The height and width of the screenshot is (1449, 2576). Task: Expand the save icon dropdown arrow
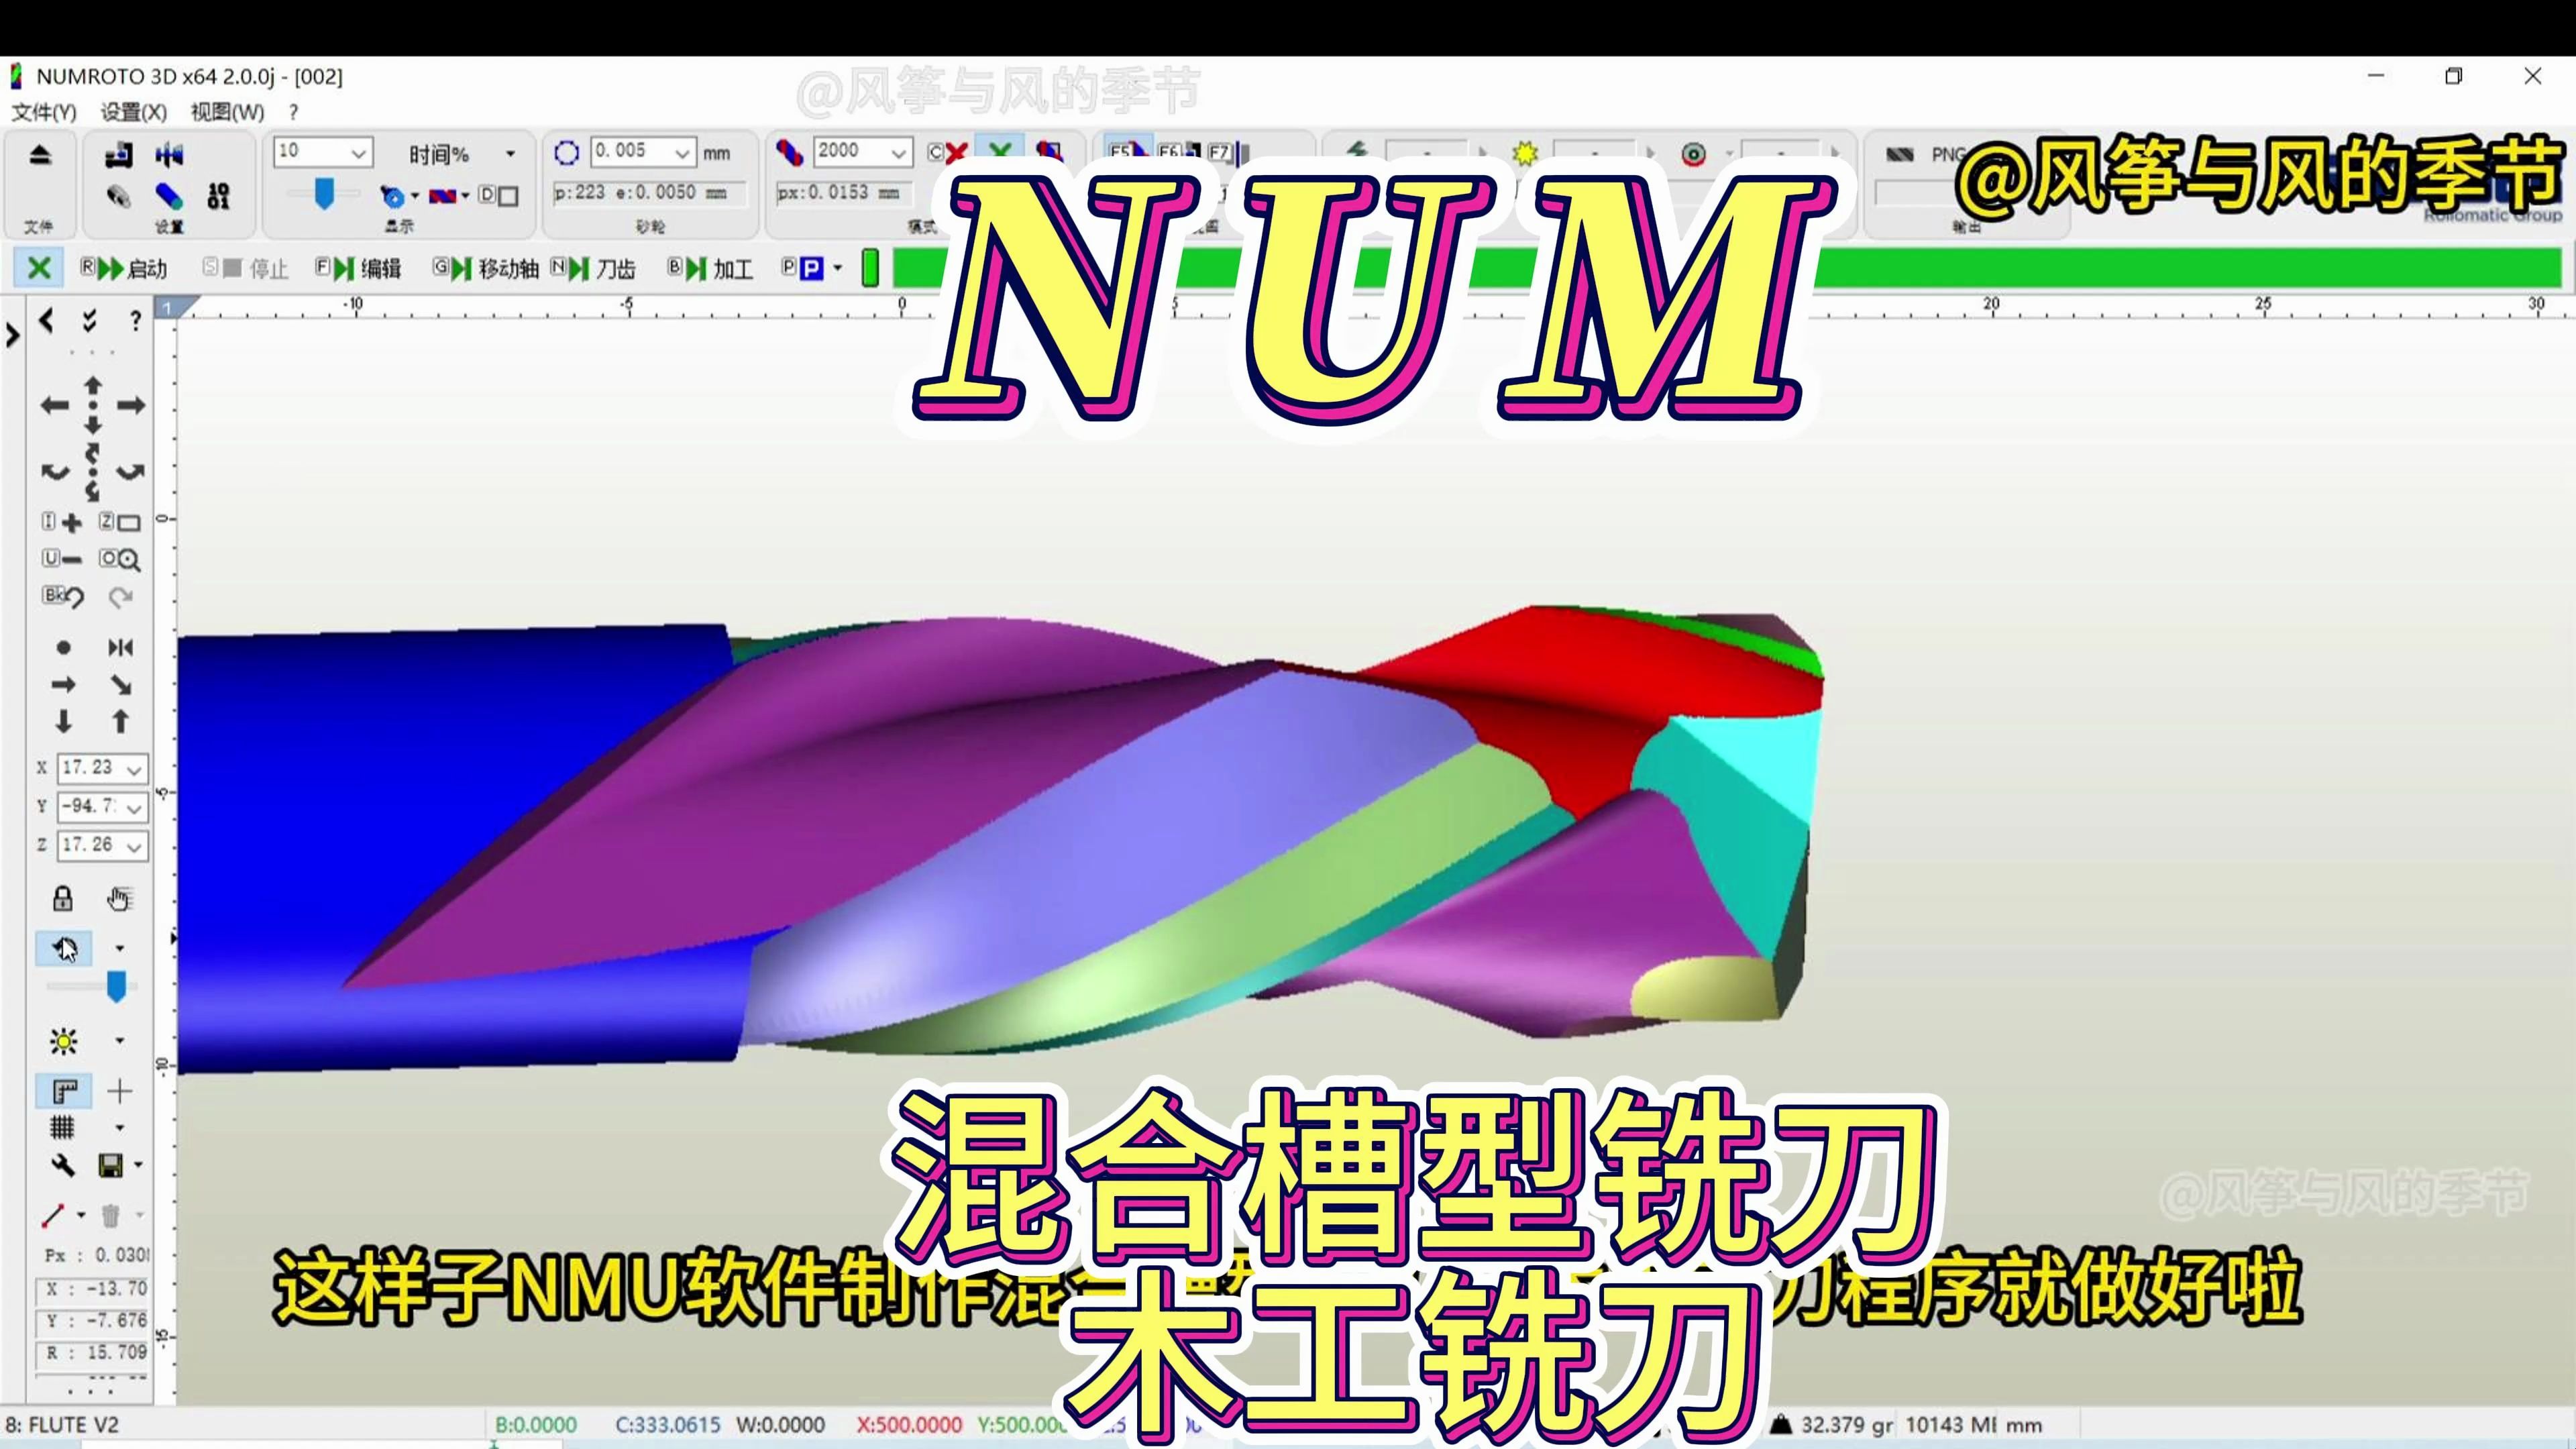click(138, 1165)
